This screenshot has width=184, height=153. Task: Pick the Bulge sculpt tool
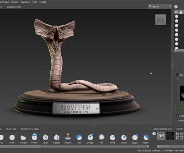coord(135,139)
